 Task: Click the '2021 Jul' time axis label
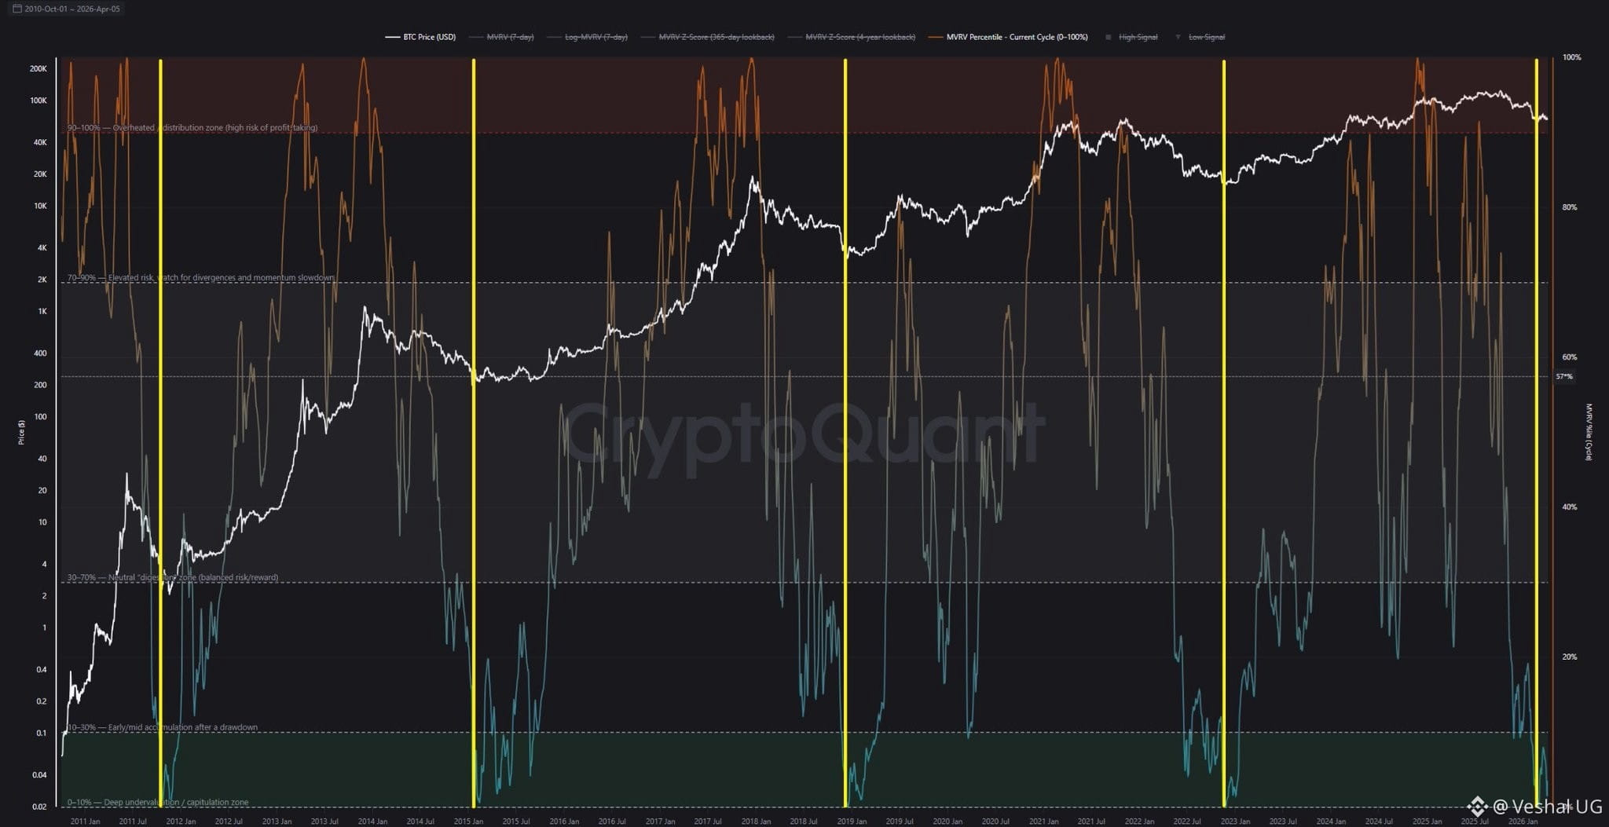point(1091,822)
